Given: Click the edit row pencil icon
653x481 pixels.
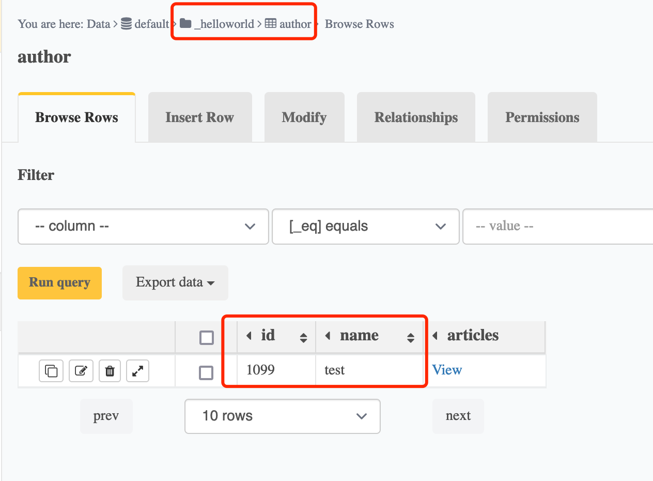Looking at the screenshot, I should coord(81,371).
